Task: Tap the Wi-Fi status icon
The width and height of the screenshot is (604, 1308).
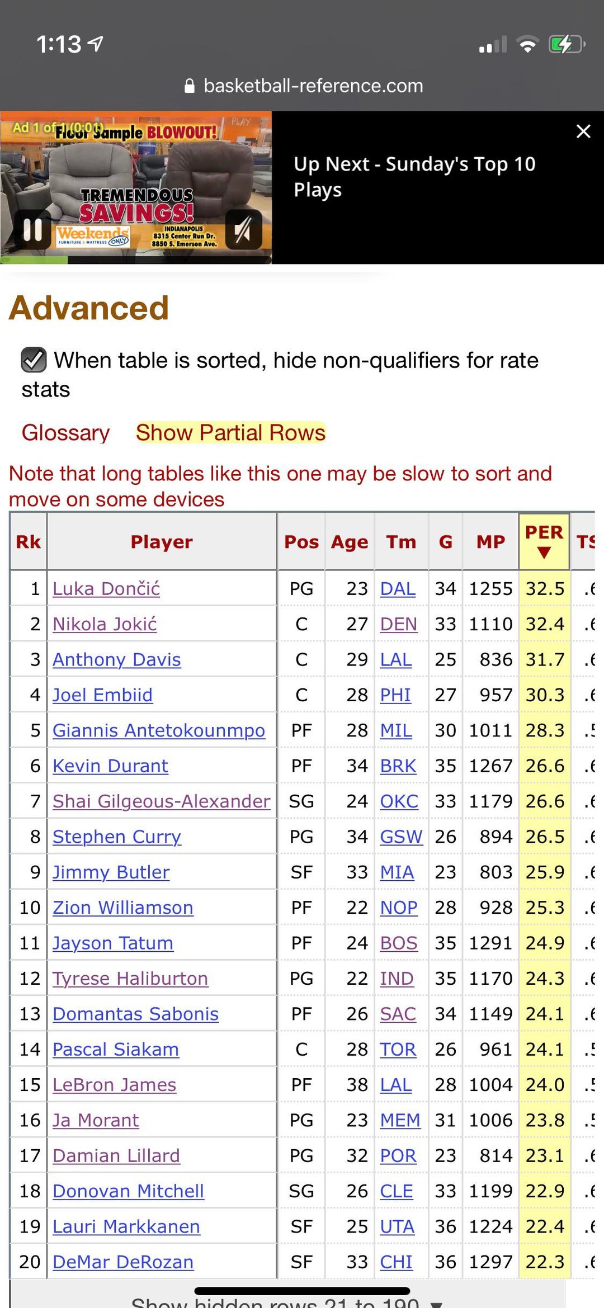Action: click(527, 44)
